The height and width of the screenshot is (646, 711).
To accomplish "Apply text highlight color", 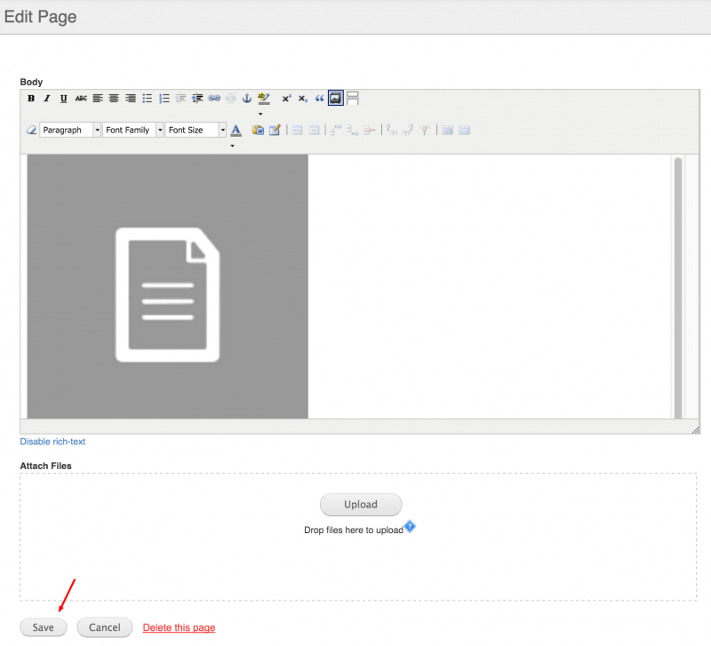I will pyautogui.click(x=263, y=99).
